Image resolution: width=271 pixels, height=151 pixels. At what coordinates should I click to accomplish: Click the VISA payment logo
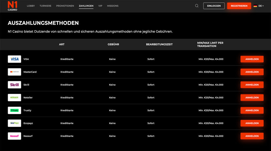click(14, 59)
